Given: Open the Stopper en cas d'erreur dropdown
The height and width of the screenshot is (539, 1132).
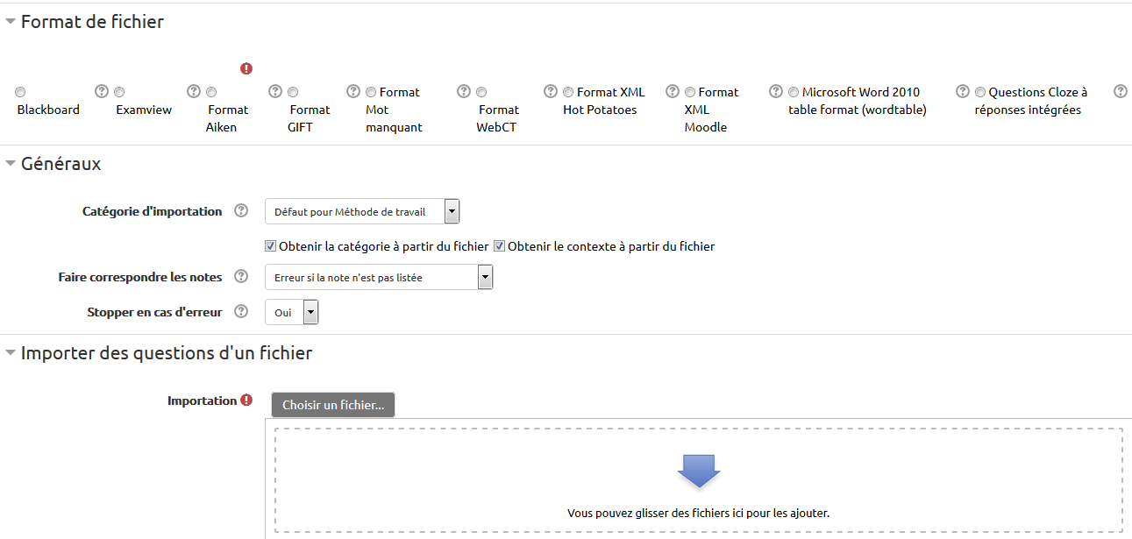Looking at the screenshot, I should pyautogui.click(x=292, y=312).
